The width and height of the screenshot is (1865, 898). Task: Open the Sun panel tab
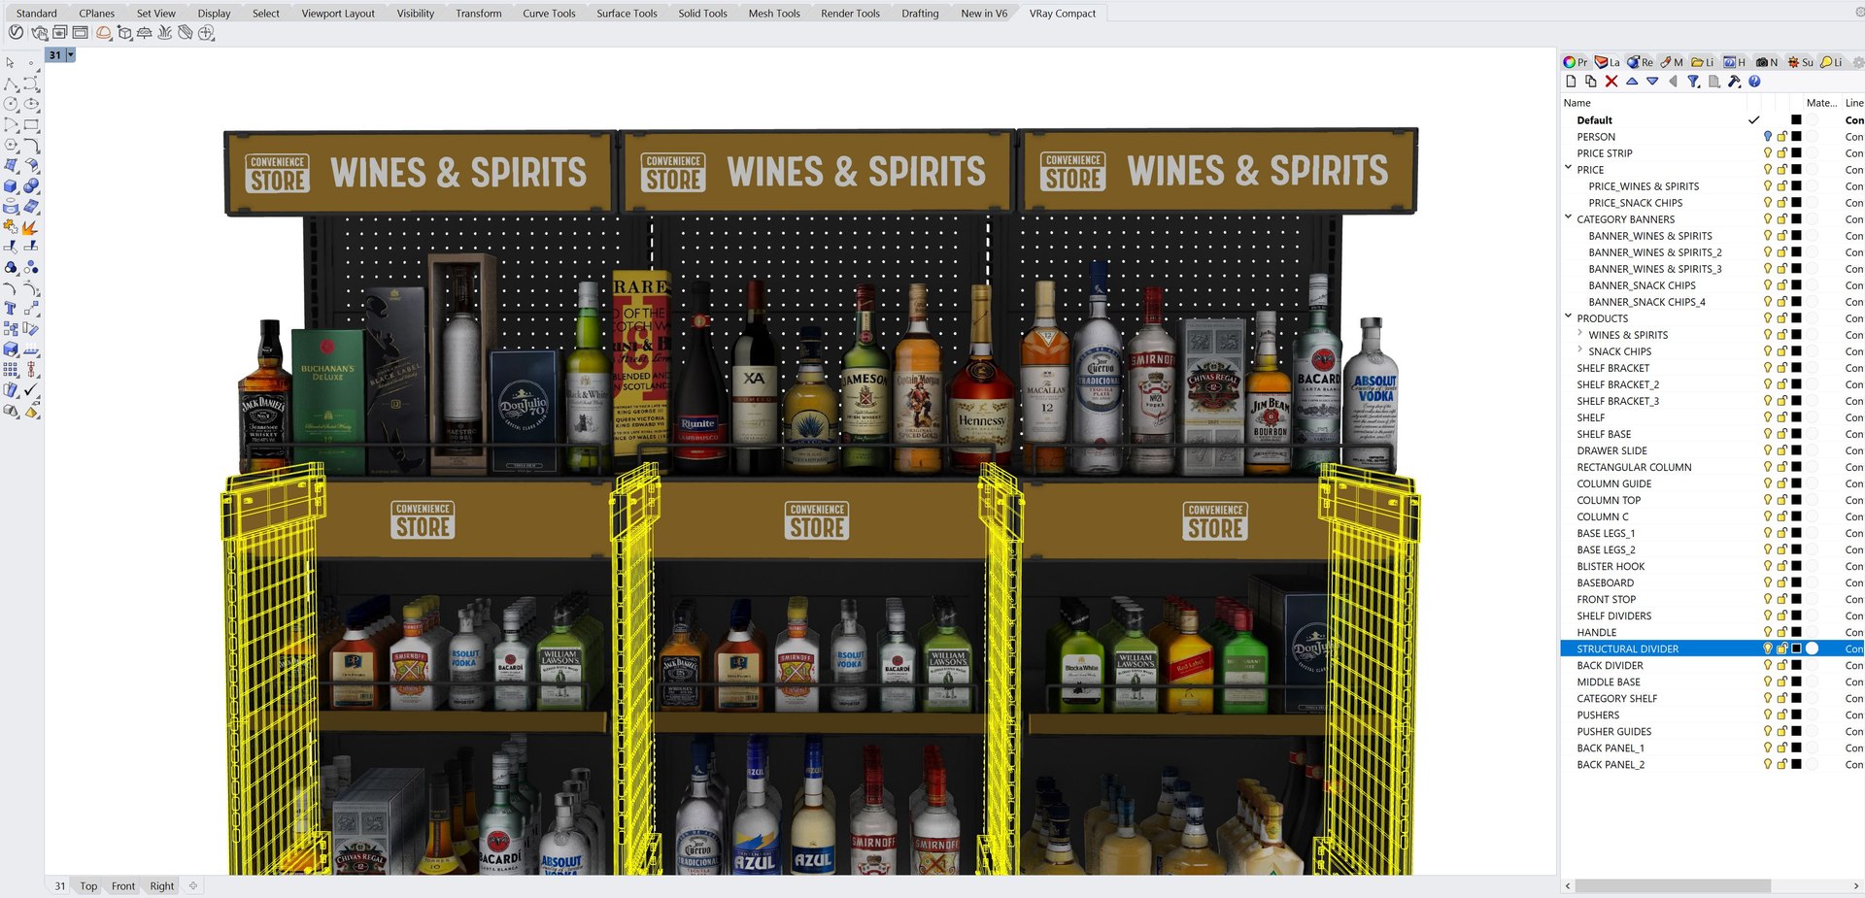coord(1801,62)
